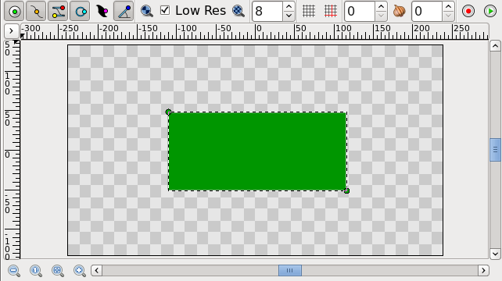The width and height of the screenshot is (502, 281).
Task: Toggle tangent handles display icon
Action: pos(58,11)
